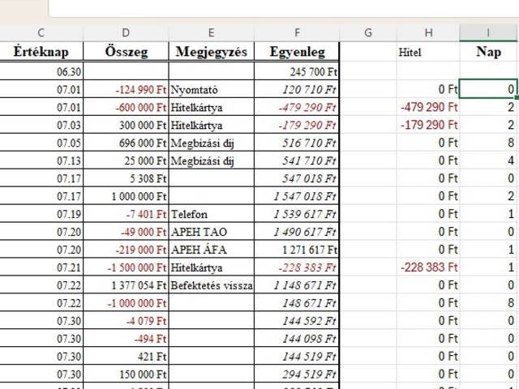This screenshot has width=519, height=389.
Task: Click the Hitel label cell
Action: (x=428, y=53)
